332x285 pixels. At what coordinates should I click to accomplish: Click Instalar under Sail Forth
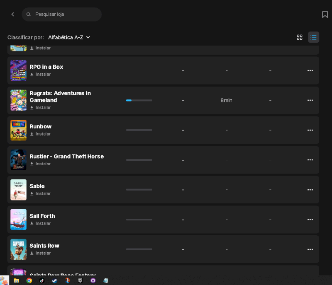(40, 223)
